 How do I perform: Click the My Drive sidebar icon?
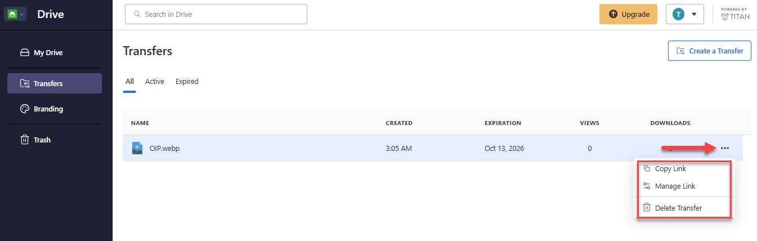[24, 53]
